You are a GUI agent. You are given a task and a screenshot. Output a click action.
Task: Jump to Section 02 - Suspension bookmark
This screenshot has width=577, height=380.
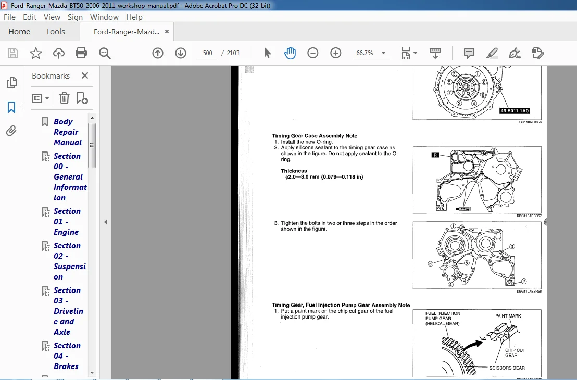tap(70, 261)
